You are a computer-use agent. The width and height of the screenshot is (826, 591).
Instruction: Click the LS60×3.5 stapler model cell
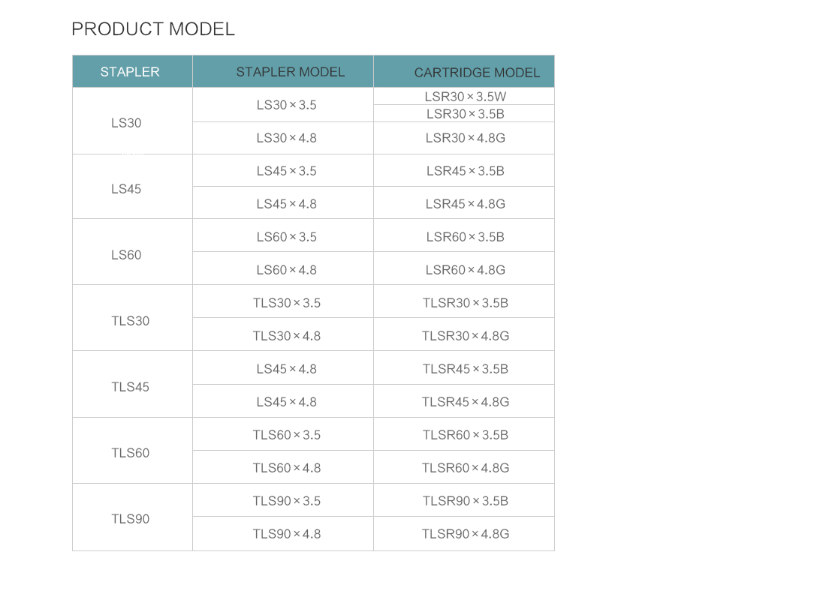[x=283, y=235]
